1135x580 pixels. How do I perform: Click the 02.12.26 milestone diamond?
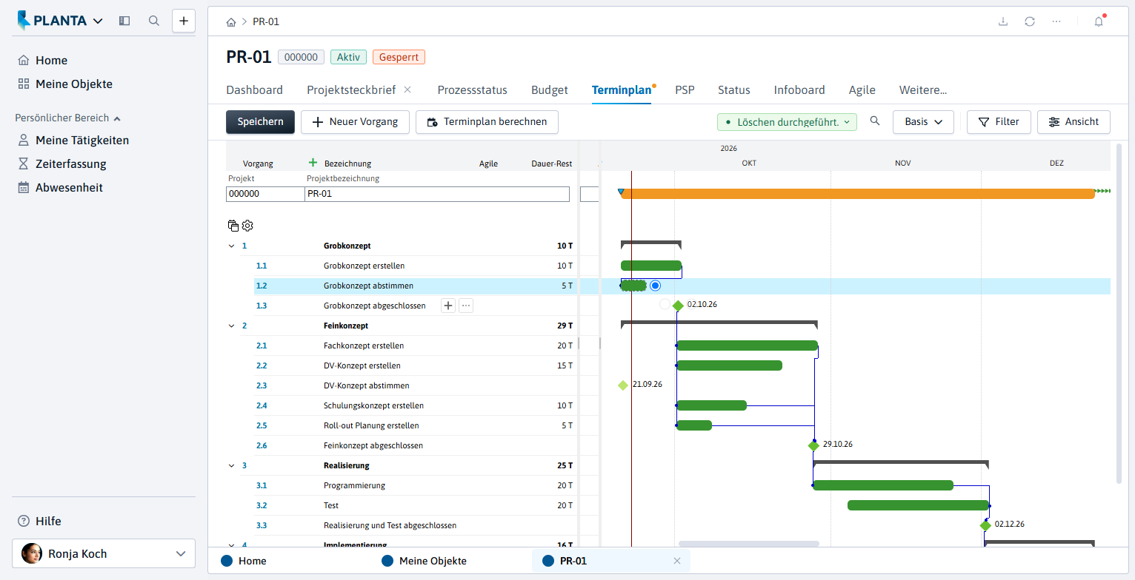pyautogui.click(x=985, y=525)
